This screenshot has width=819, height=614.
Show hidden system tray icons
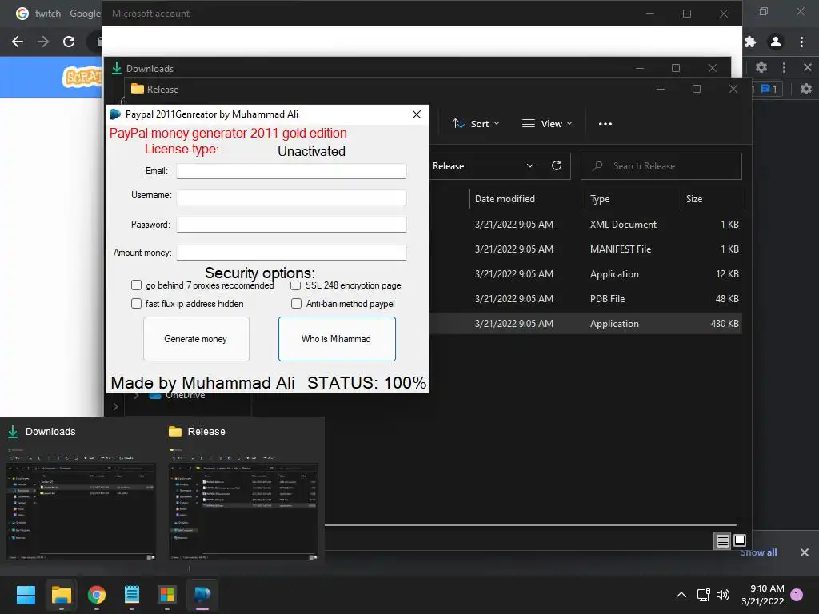[x=681, y=595]
